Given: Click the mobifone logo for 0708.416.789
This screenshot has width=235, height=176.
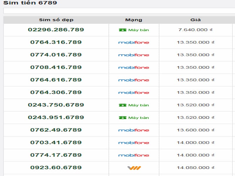Looking at the screenshot, I should [x=134, y=68].
